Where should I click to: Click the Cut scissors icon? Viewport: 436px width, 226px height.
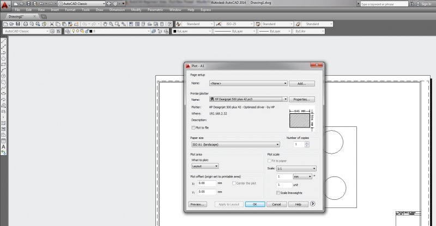[52, 24]
